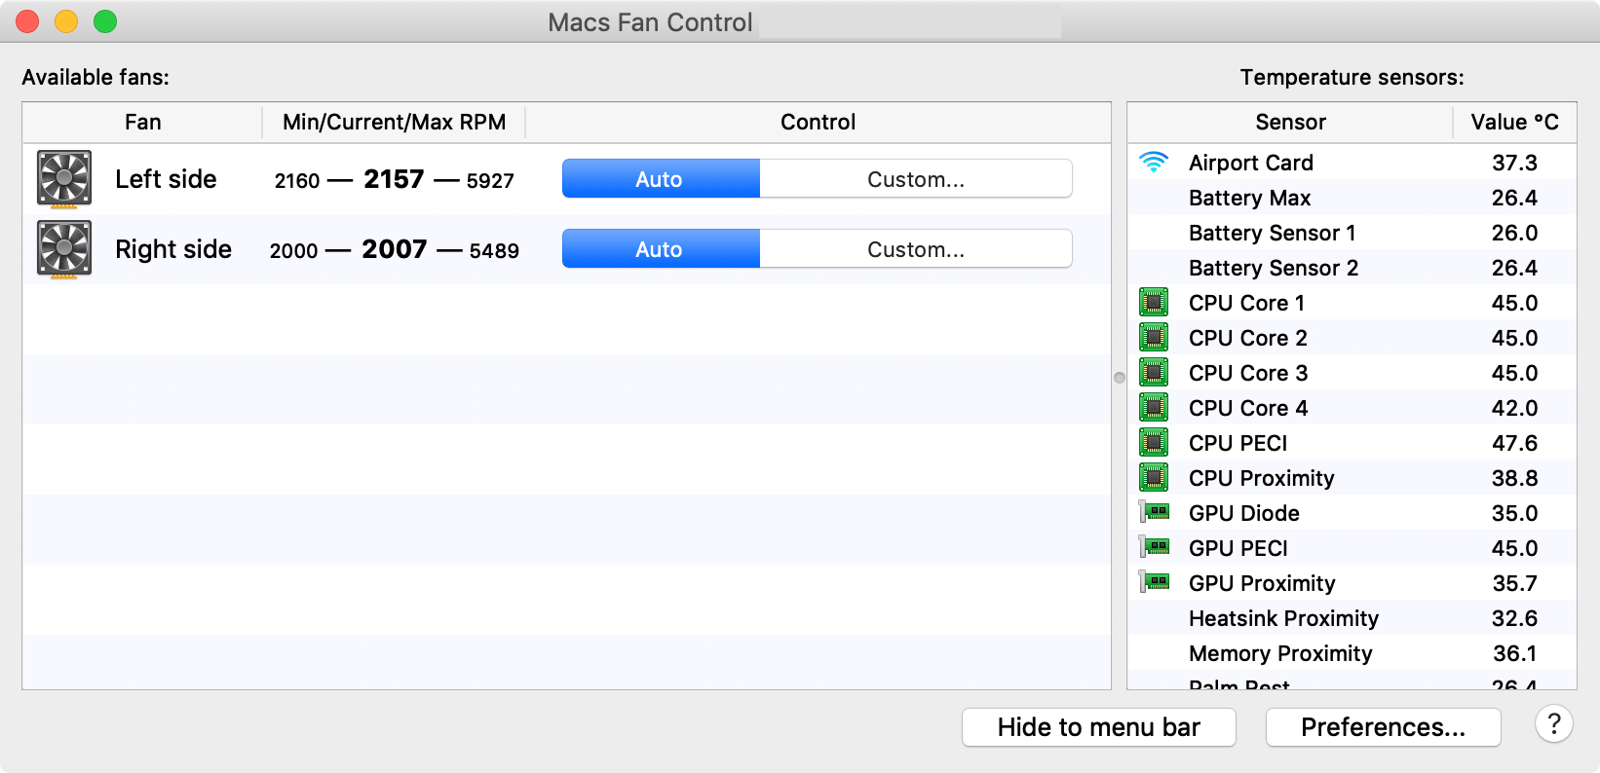
Task: Click the Control column header
Action: [819, 123]
